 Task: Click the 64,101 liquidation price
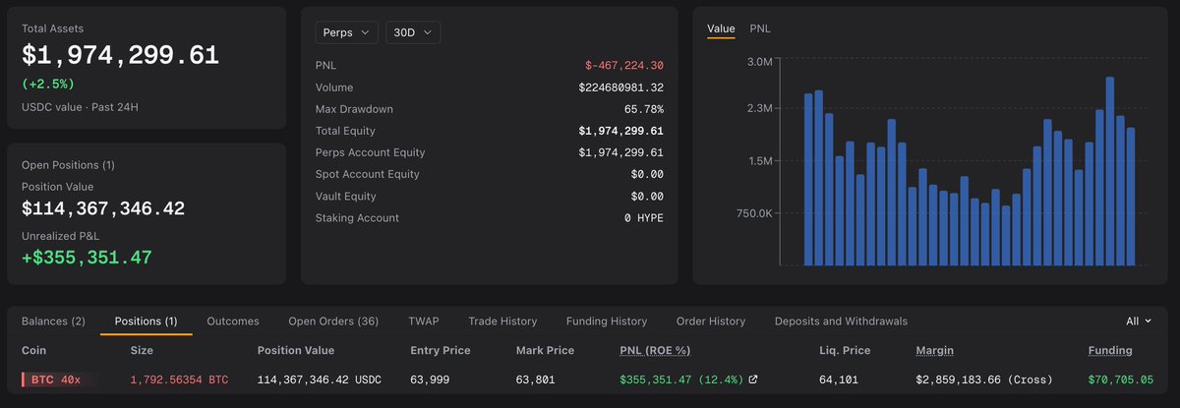point(838,379)
